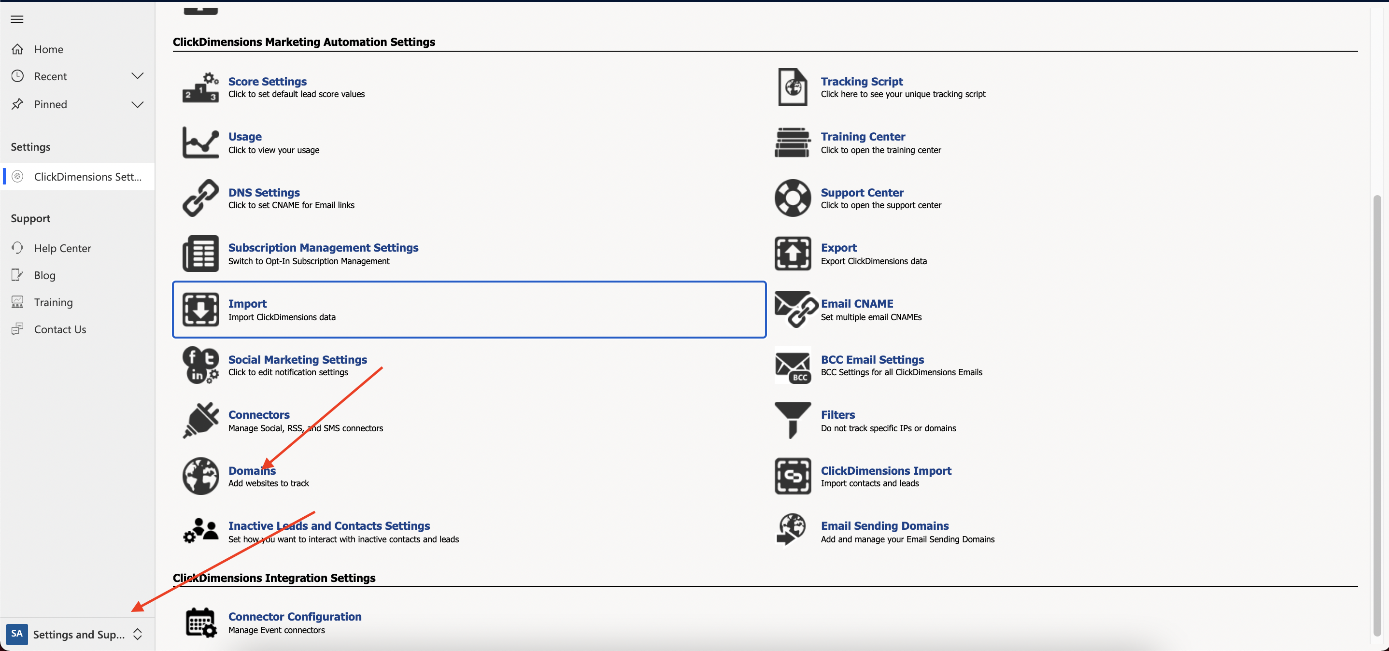Click the Contact Us chat icon

(17, 329)
